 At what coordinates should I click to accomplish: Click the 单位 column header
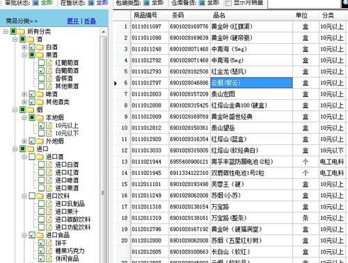click(306, 15)
